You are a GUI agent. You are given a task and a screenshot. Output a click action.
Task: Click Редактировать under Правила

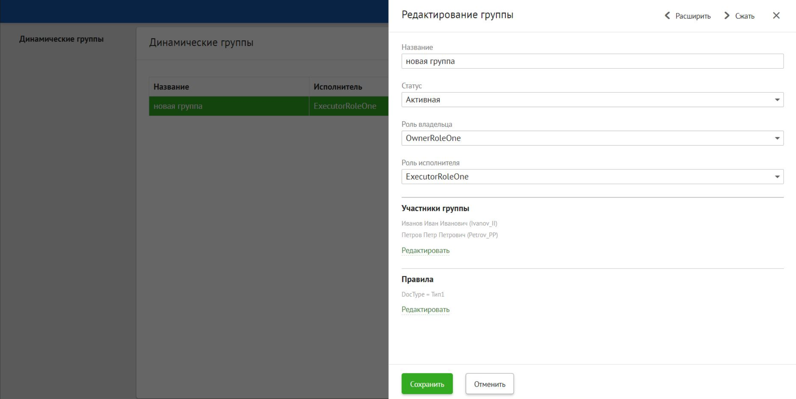tap(425, 309)
